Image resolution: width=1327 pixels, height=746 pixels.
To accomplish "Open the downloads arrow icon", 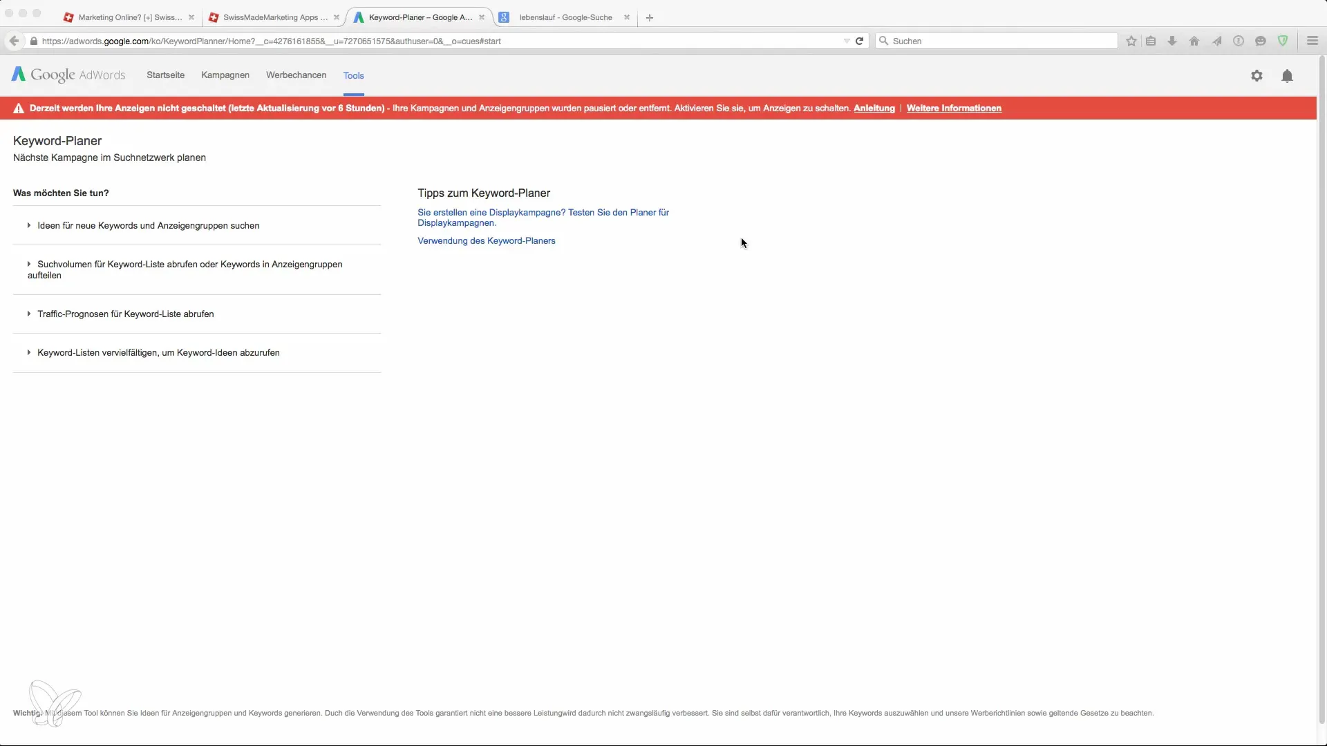I will tap(1172, 41).
